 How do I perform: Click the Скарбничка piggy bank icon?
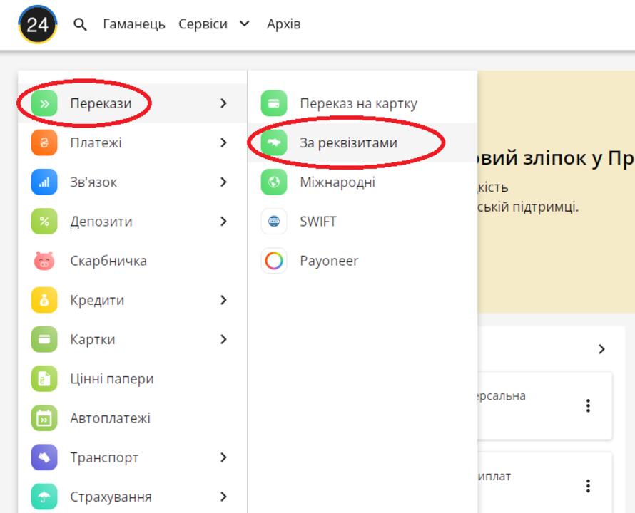coord(44,261)
